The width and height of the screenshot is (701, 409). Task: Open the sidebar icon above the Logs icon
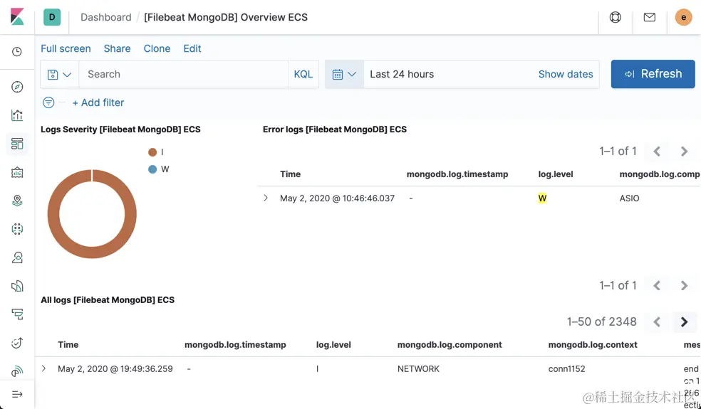(17, 257)
